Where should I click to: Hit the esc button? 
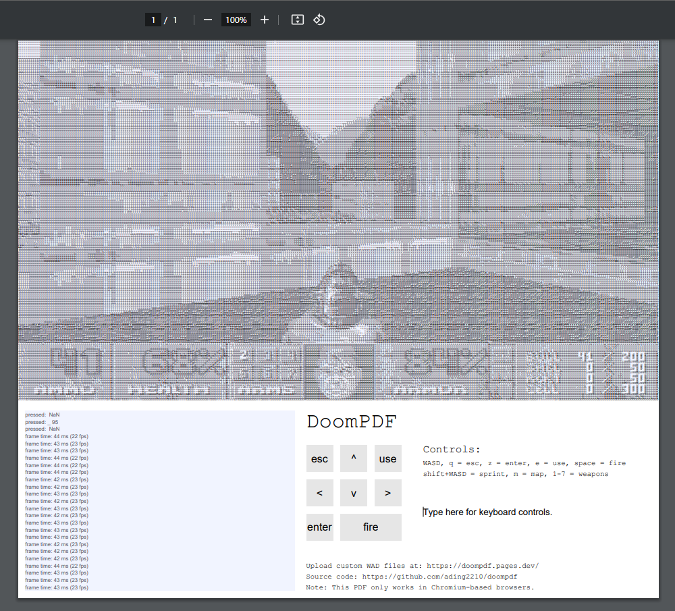pos(319,458)
